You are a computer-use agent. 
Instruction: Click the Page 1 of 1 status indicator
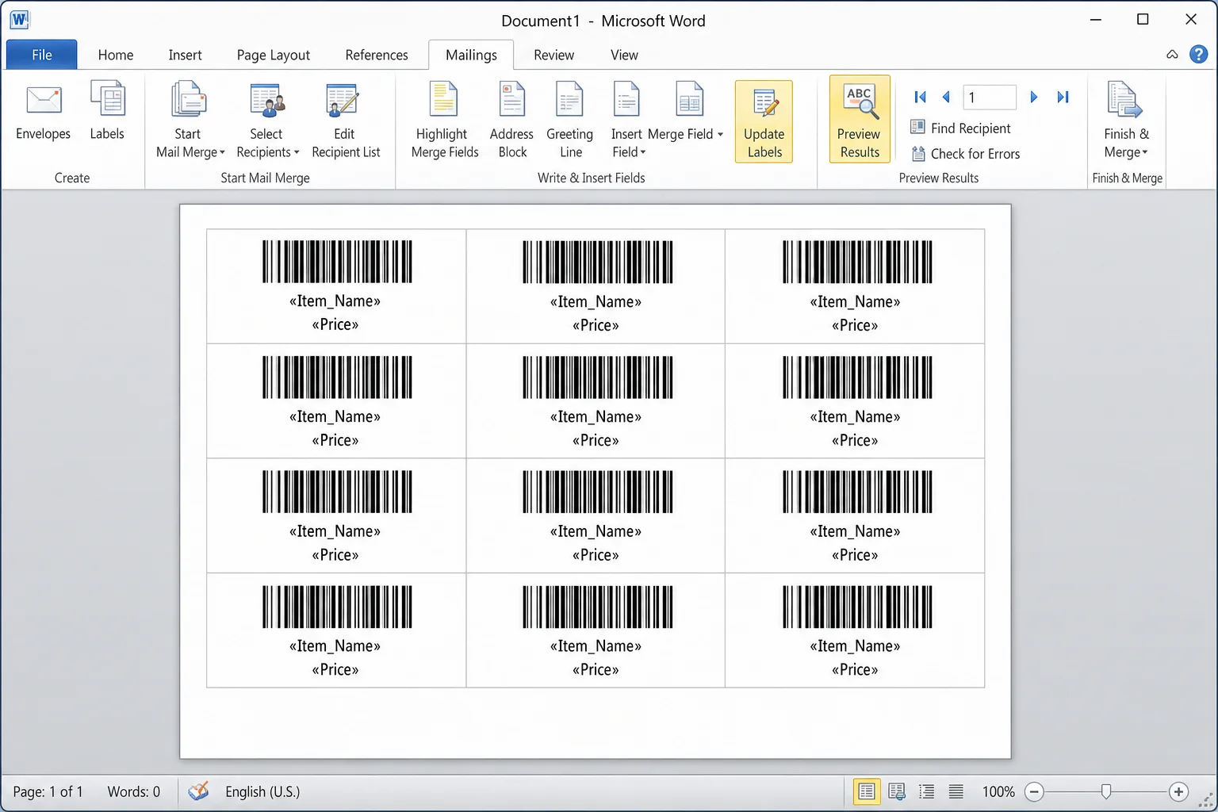click(x=48, y=791)
